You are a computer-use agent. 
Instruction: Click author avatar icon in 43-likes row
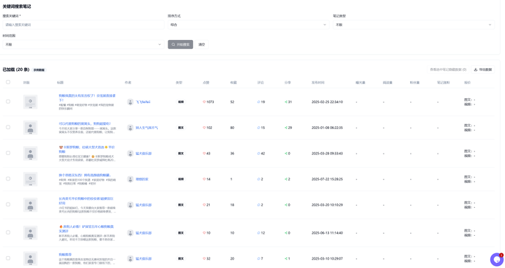tap(130, 154)
